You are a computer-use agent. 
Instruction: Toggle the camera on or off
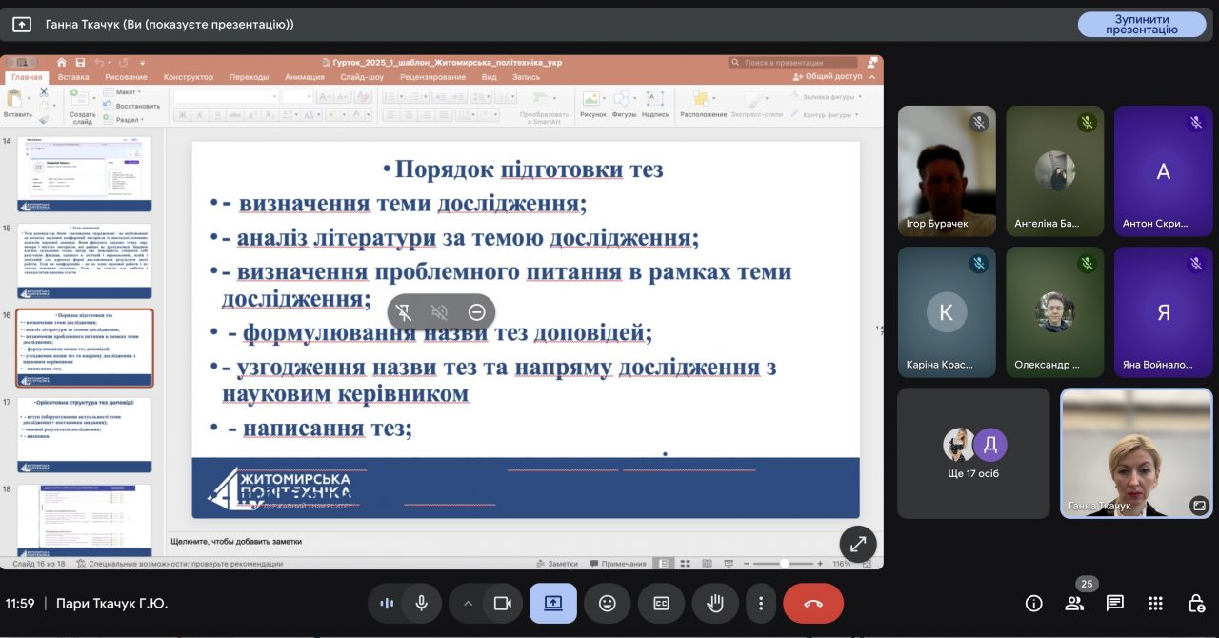(x=502, y=604)
